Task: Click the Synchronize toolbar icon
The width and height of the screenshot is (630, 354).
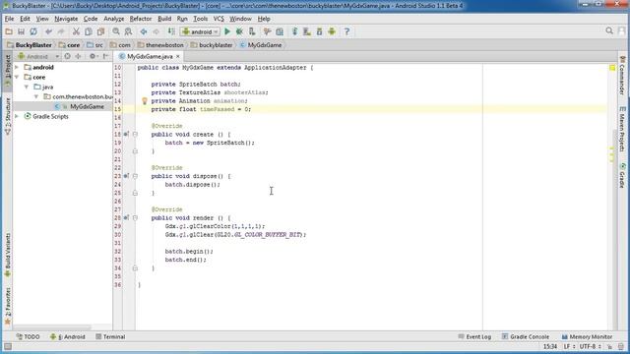Action: coord(33,31)
